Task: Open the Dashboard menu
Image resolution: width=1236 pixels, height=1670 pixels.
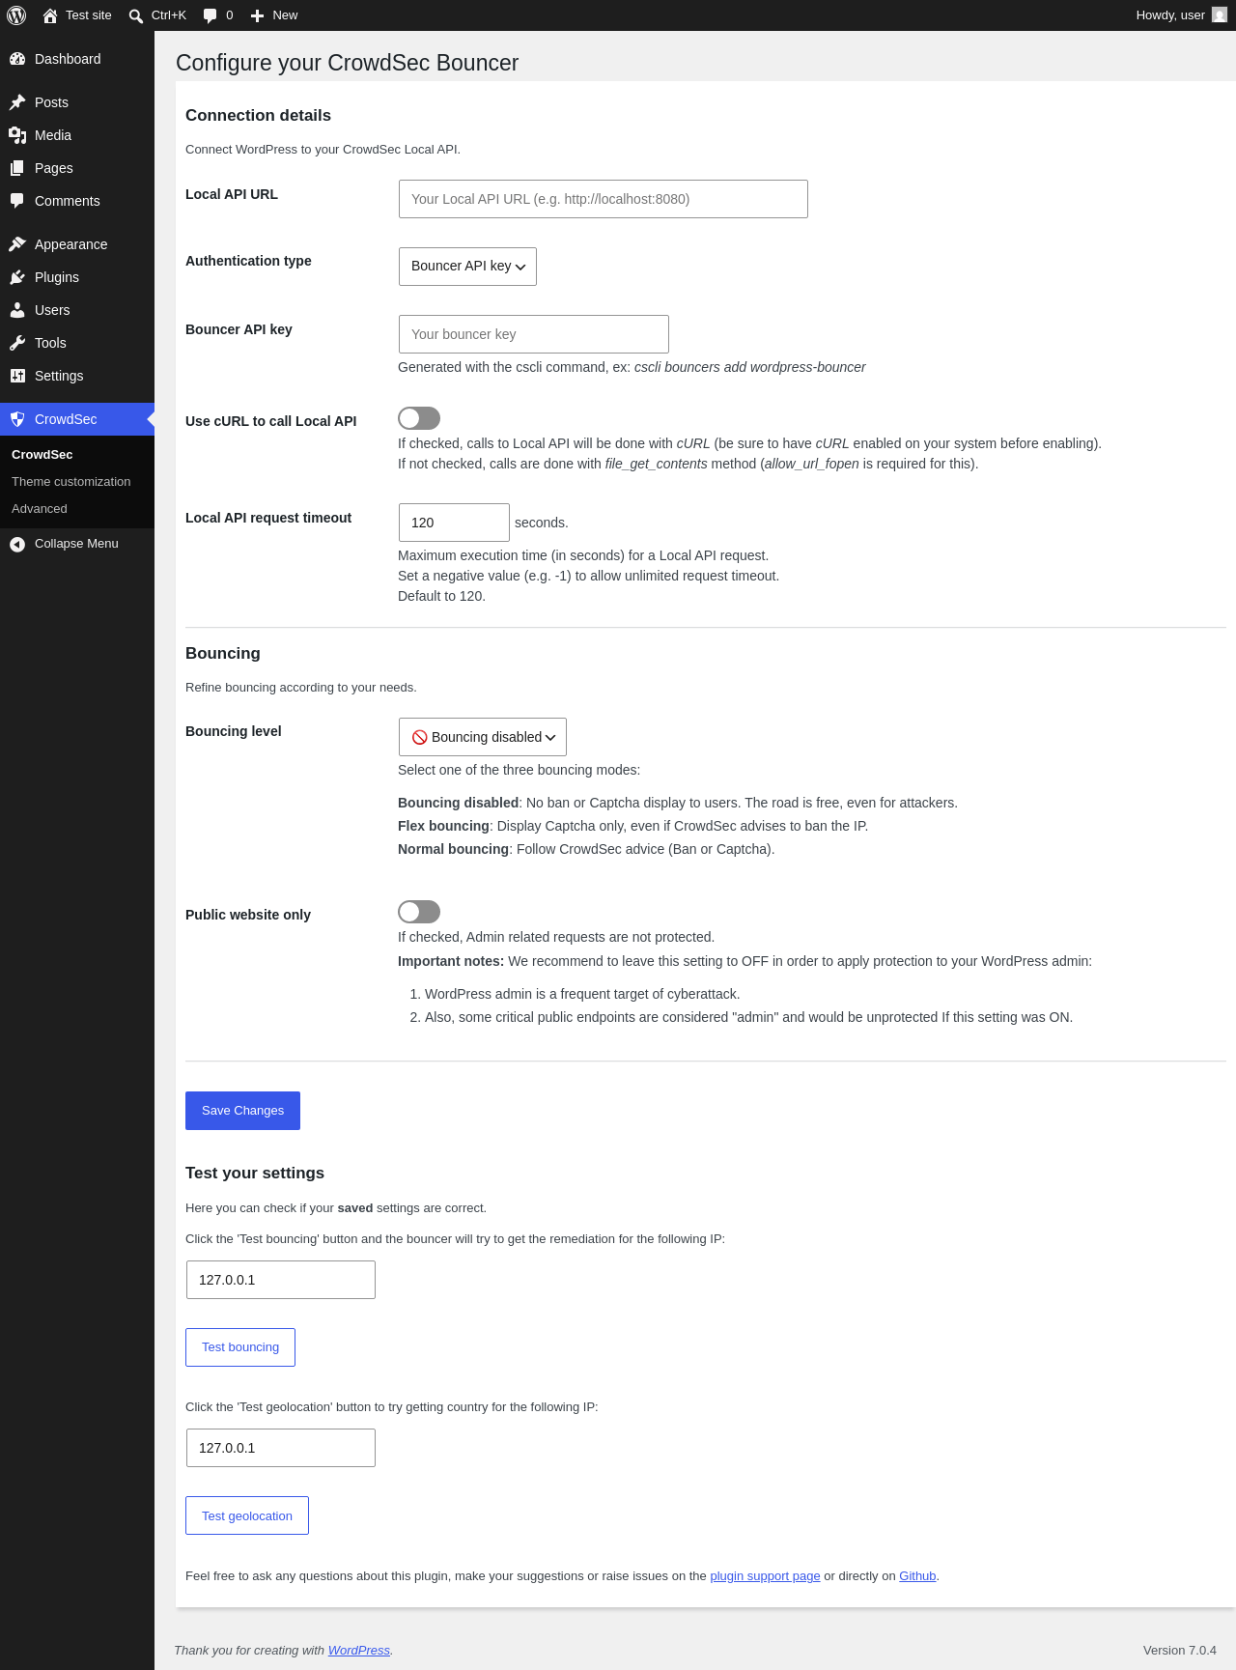Action: [x=77, y=59]
